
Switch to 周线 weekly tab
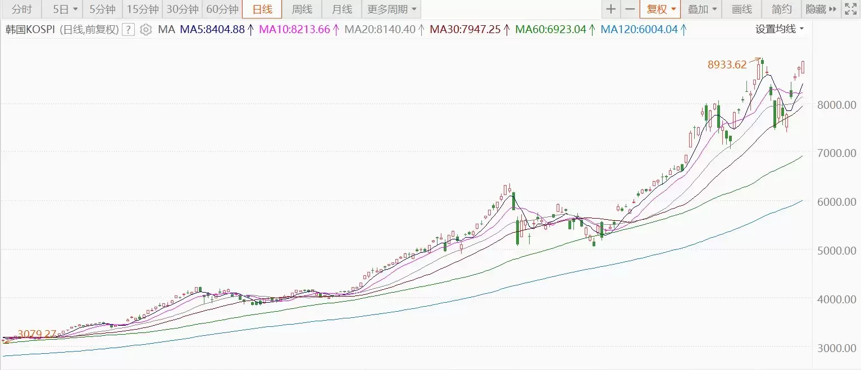tap(302, 9)
